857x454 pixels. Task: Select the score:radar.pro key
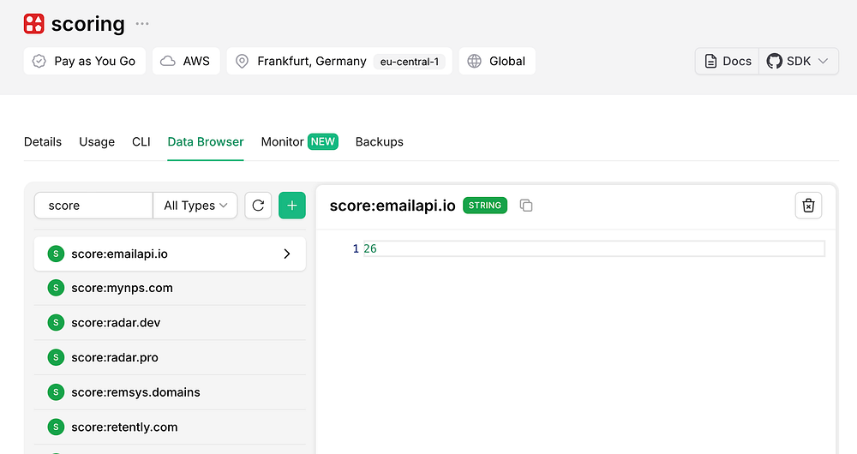point(170,357)
